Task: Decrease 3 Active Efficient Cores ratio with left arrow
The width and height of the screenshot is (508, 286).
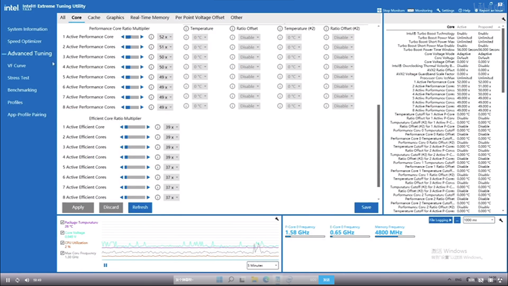Action: tap(121, 147)
